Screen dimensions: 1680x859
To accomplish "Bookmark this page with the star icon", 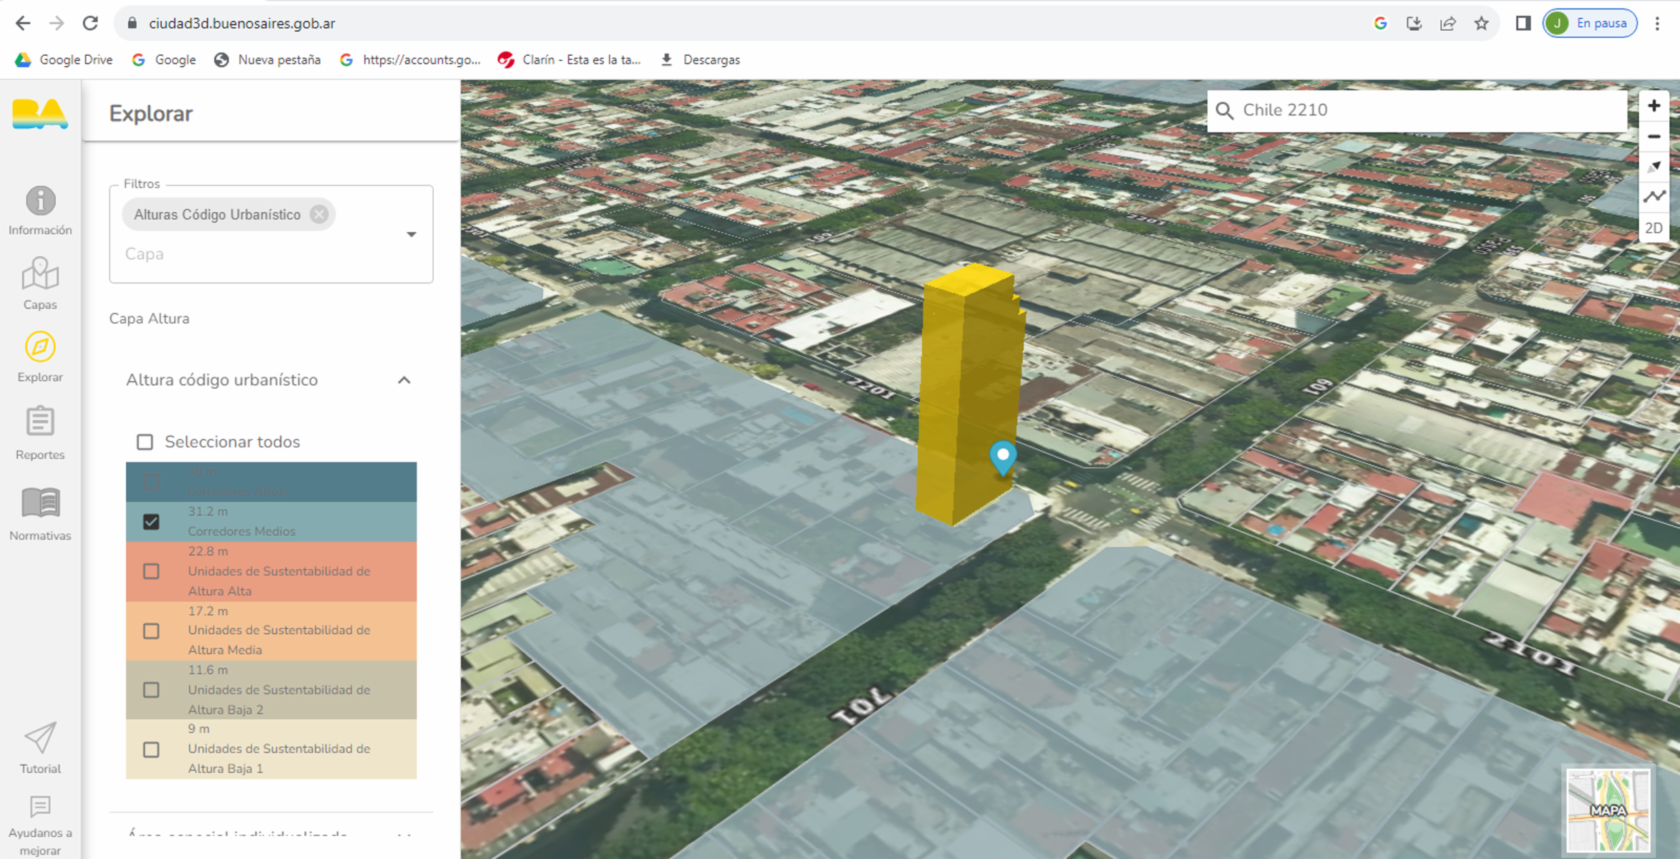I will click(x=1481, y=23).
